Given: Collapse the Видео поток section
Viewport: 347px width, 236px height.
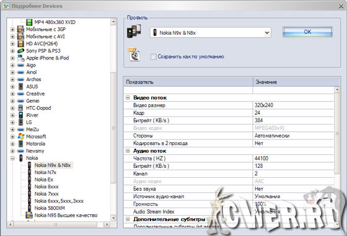Looking at the screenshot, I should (x=128, y=97).
